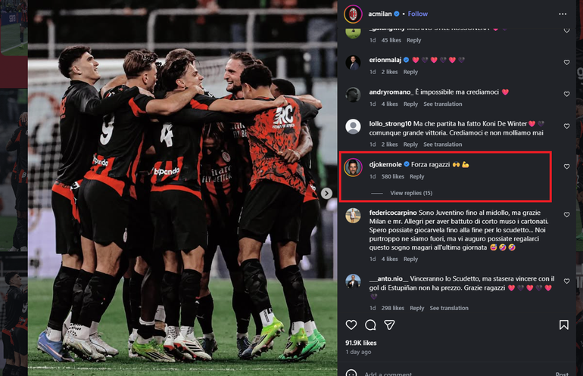This screenshot has height=376, width=583.
Task: Open the comment bubble icon
Action: 370,325
